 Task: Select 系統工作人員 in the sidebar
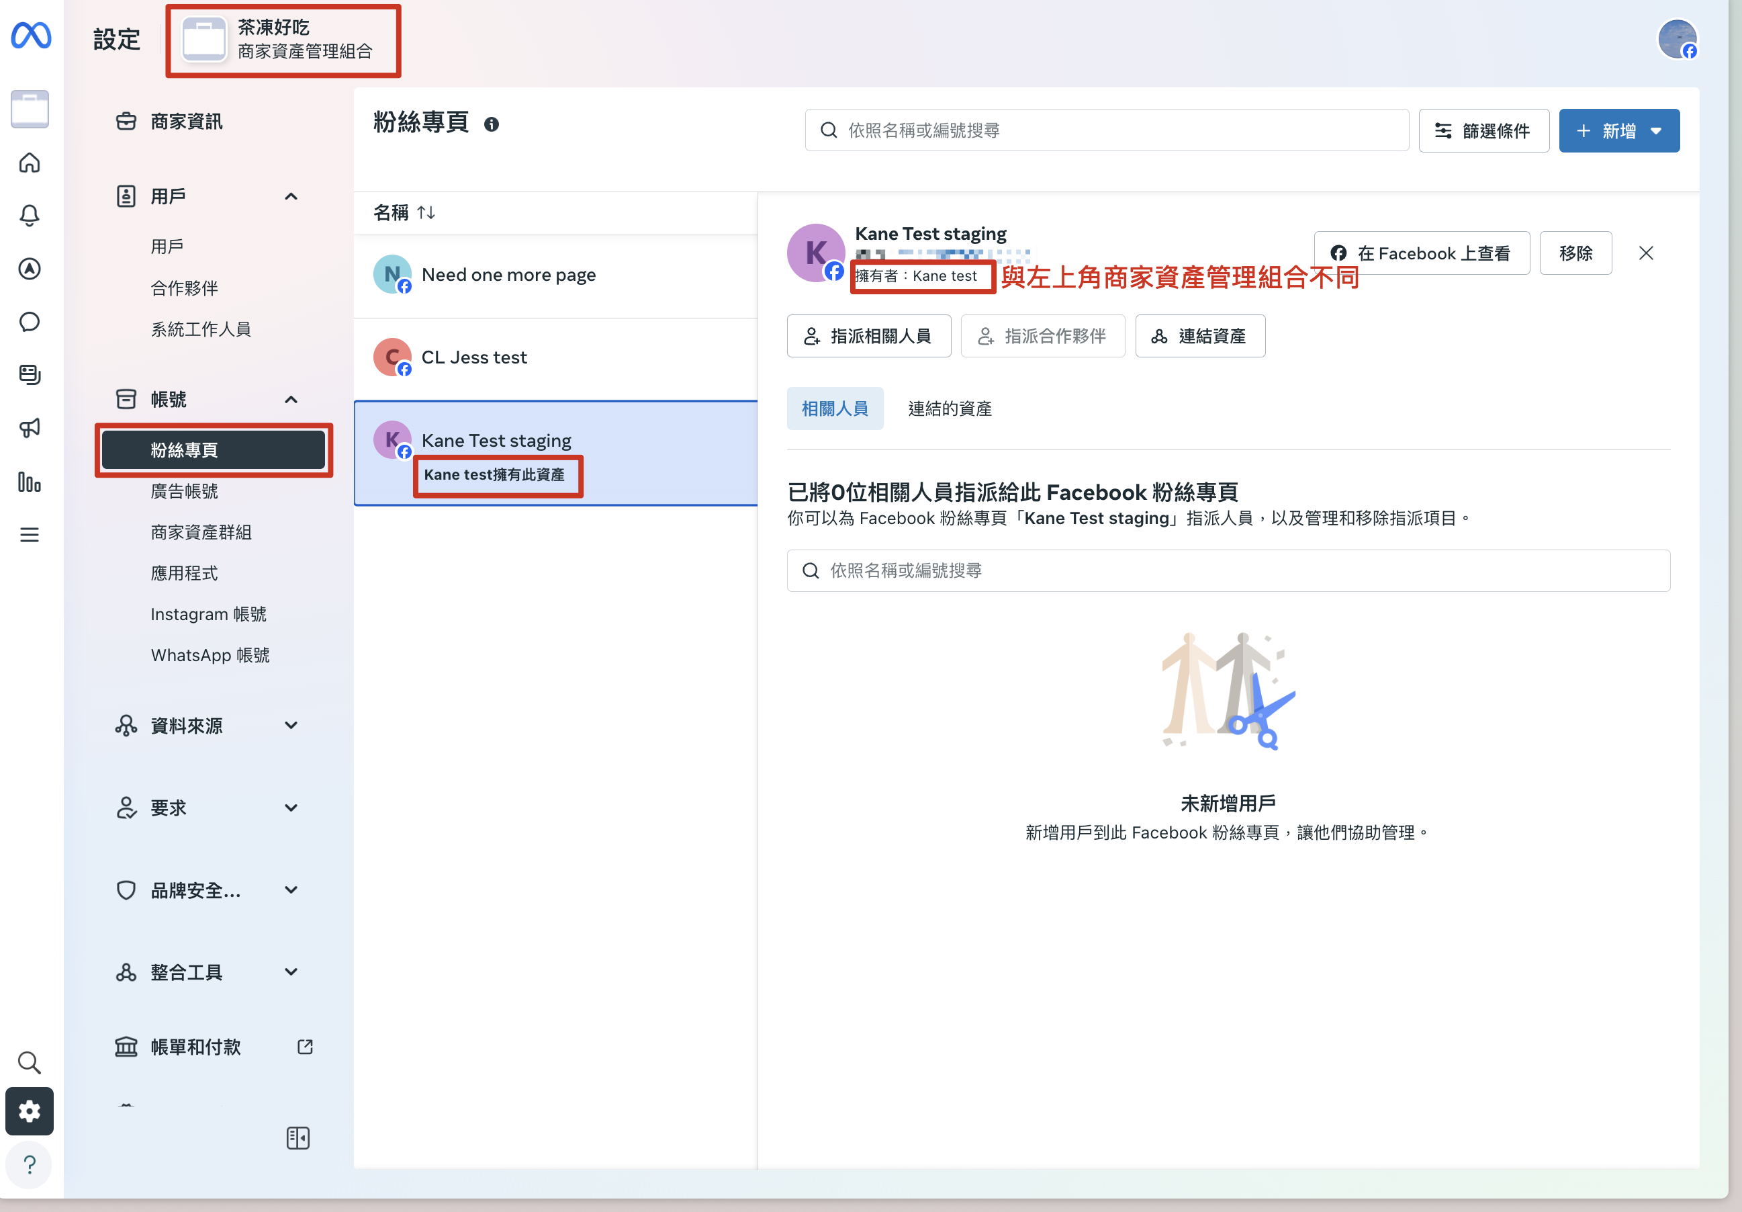pyautogui.click(x=201, y=329)
